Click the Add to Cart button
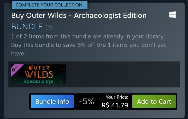 point(154,101)
